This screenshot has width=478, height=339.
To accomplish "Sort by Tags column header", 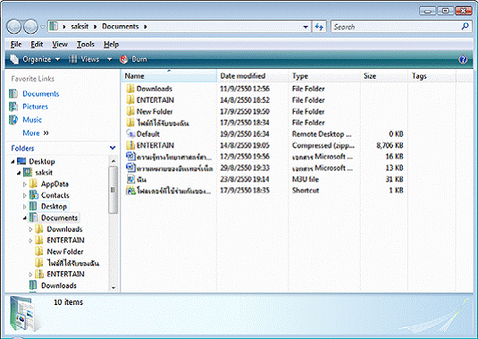I will (x=432, y=76).
